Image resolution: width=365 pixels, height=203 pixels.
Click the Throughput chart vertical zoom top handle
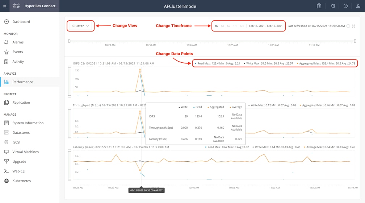coord(70,109)
